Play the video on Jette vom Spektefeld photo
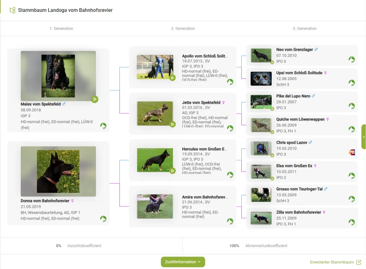 point(172,124)
